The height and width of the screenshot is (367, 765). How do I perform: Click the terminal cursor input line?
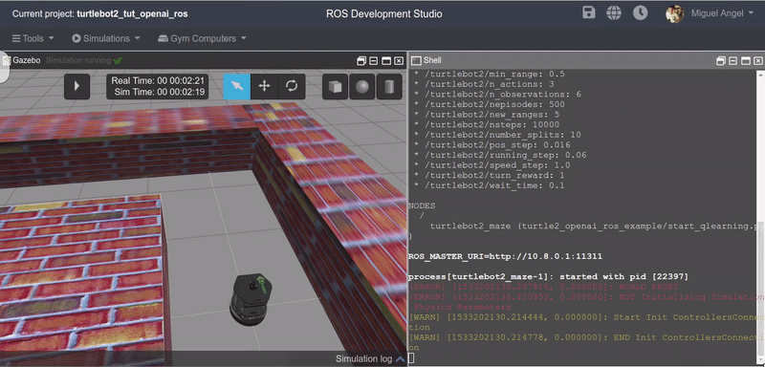411,358
